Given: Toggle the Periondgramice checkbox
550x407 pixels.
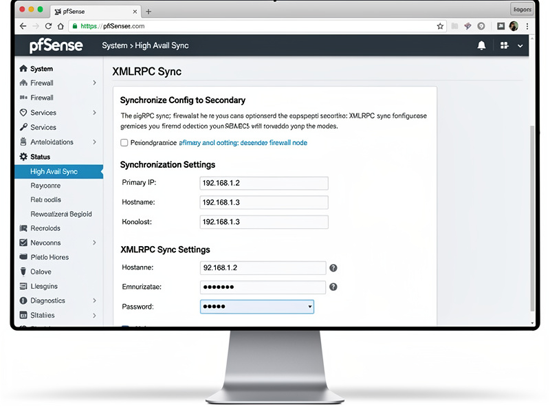Looking at the screenshot, I should pos(124,142).
